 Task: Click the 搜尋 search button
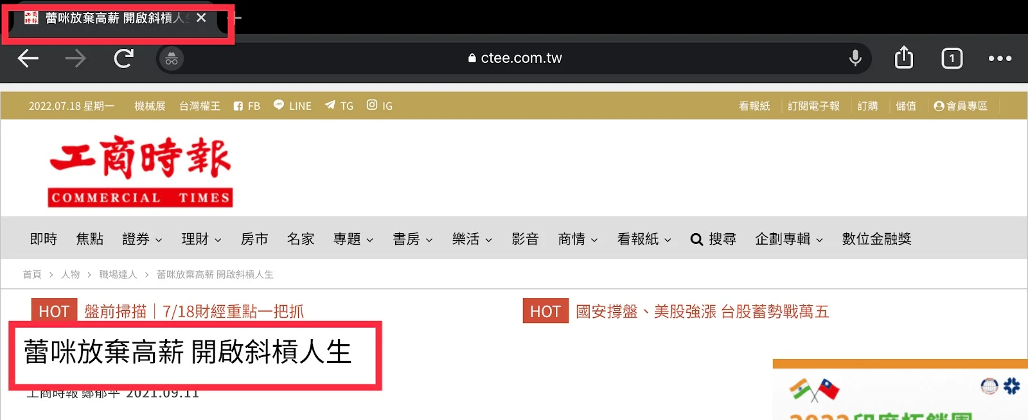click(713, 239)
